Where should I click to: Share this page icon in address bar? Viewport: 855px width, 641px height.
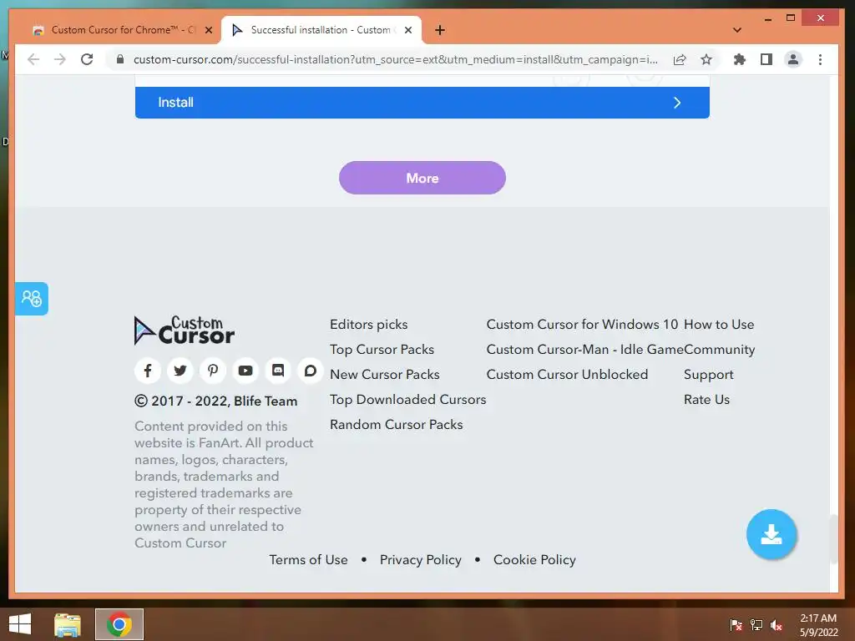point(680,59)
